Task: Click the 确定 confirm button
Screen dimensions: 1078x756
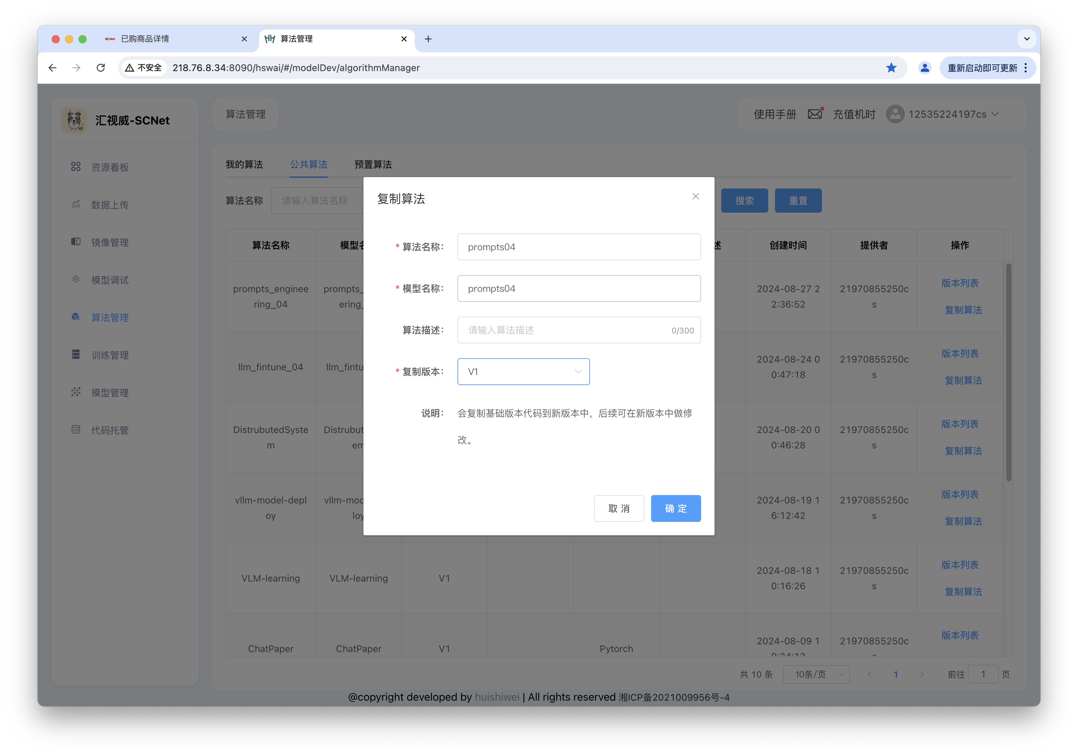Action: click(675, 508)
